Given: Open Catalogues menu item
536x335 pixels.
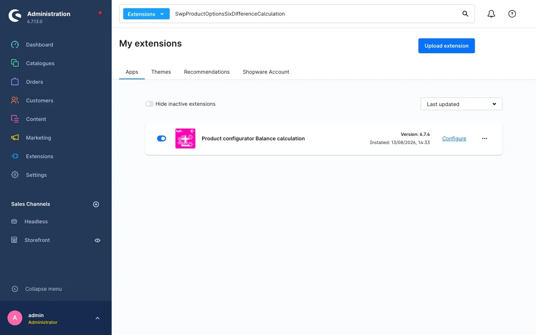Looking at the screenshot, I should click(x=40, y=63).
